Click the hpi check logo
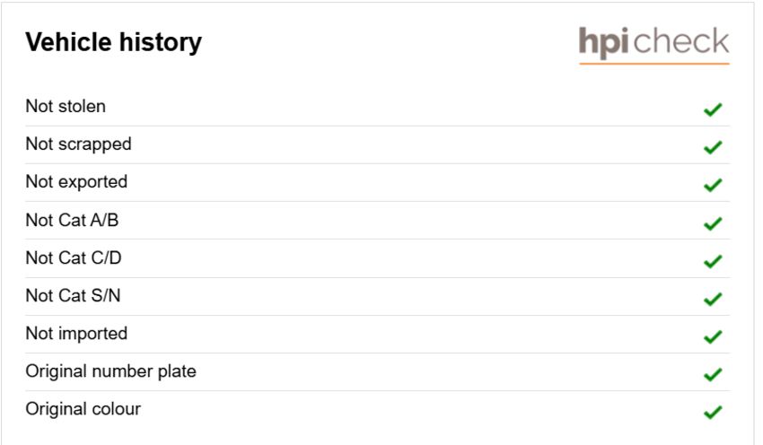 (654, 45)
